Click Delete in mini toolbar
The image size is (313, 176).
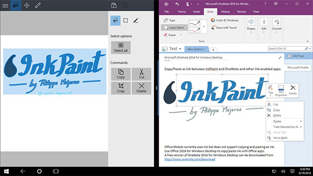[x=293, y=90]
